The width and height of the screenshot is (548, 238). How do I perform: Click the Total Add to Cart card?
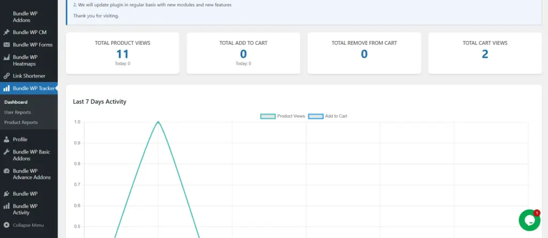coord(243,53)
